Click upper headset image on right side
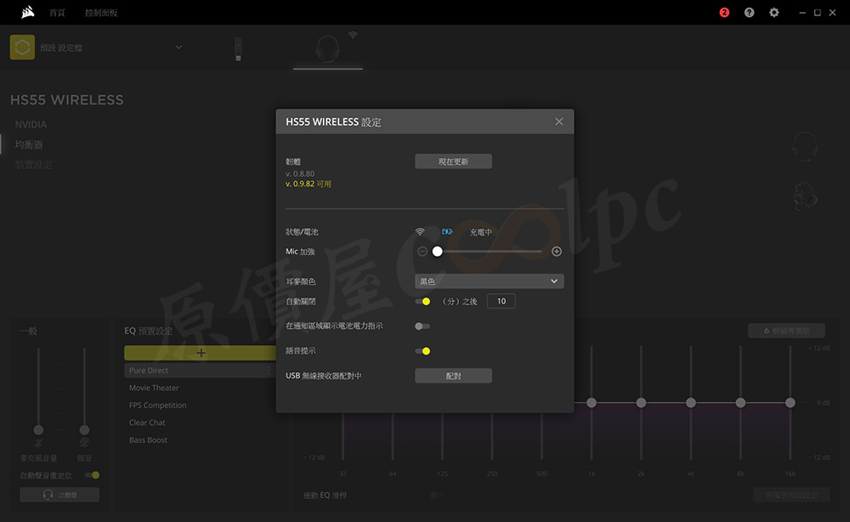 804,146
